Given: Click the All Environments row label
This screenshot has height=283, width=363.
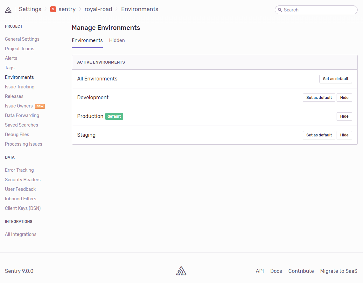Looking at the screenshot, I should 97,79.
